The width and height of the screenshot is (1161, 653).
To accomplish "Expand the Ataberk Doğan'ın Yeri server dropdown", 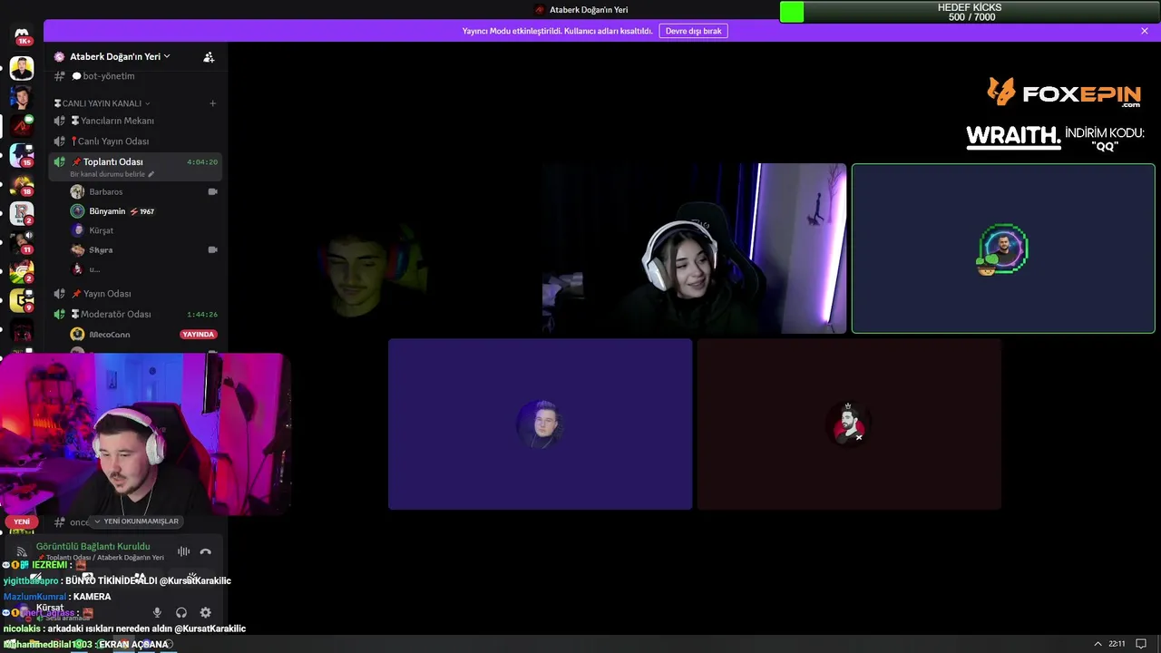I will 120,56.
